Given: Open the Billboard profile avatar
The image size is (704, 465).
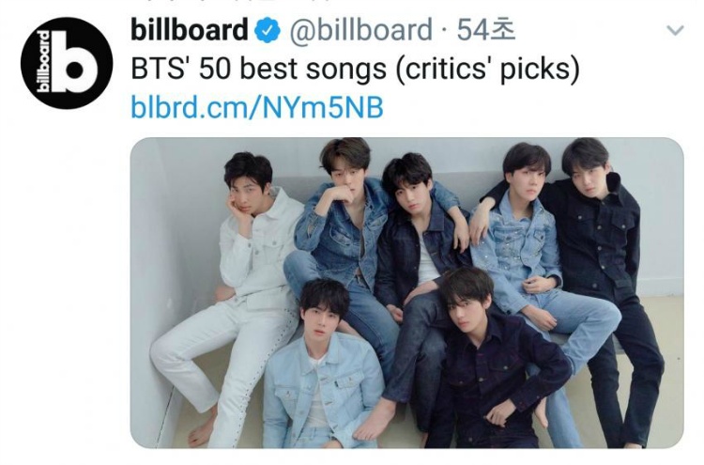Looking at the screenshot, I should pos(67,63).
